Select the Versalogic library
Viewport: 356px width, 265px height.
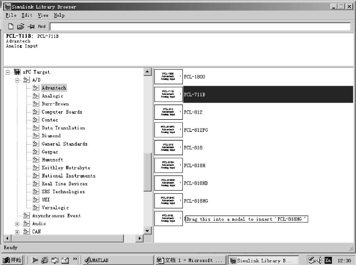tap(55, 208)
